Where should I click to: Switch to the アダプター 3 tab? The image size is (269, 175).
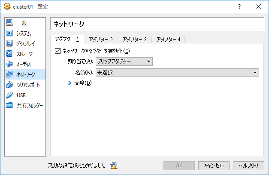135,40
